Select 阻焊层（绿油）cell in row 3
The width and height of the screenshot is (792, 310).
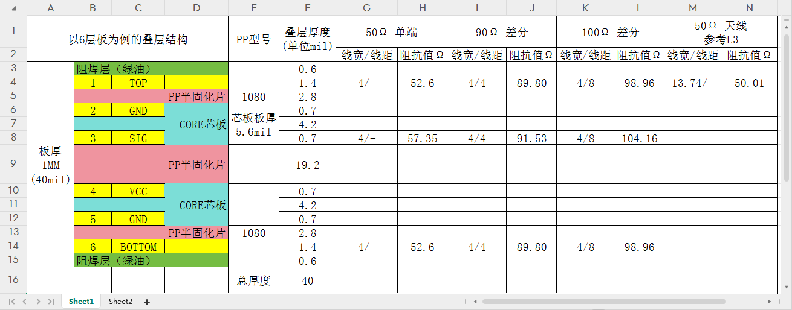pyautogui.click(x=151, y=68)
